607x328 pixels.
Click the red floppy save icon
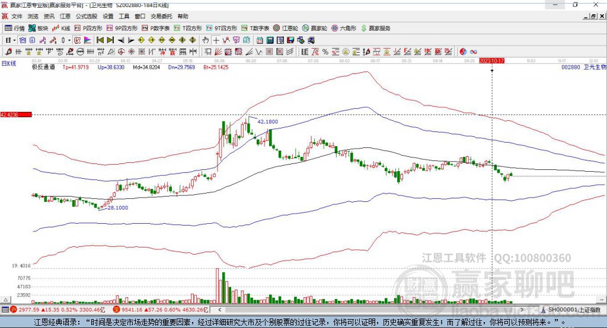click(x=290, y=40)
